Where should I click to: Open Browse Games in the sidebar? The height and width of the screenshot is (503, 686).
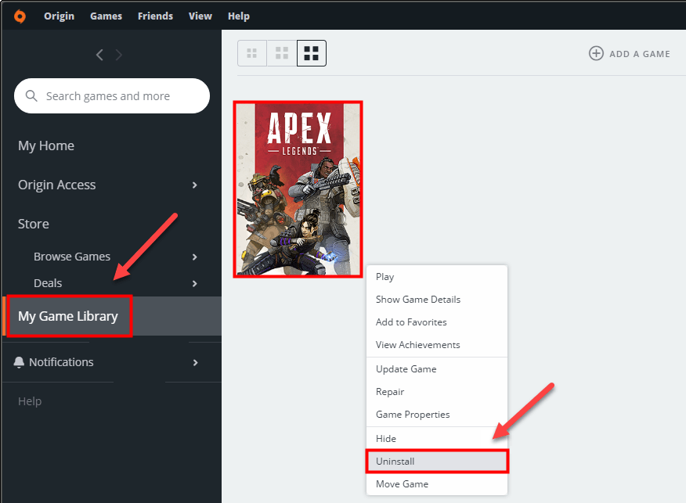[x=72, y=257]
